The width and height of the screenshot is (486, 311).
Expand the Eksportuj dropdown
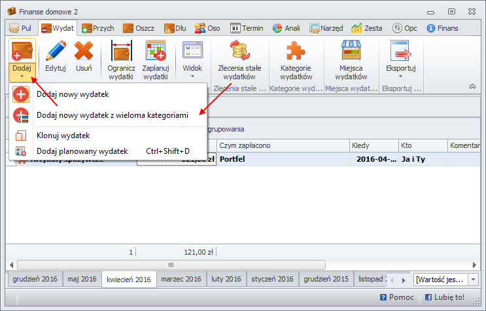[401, 59]
